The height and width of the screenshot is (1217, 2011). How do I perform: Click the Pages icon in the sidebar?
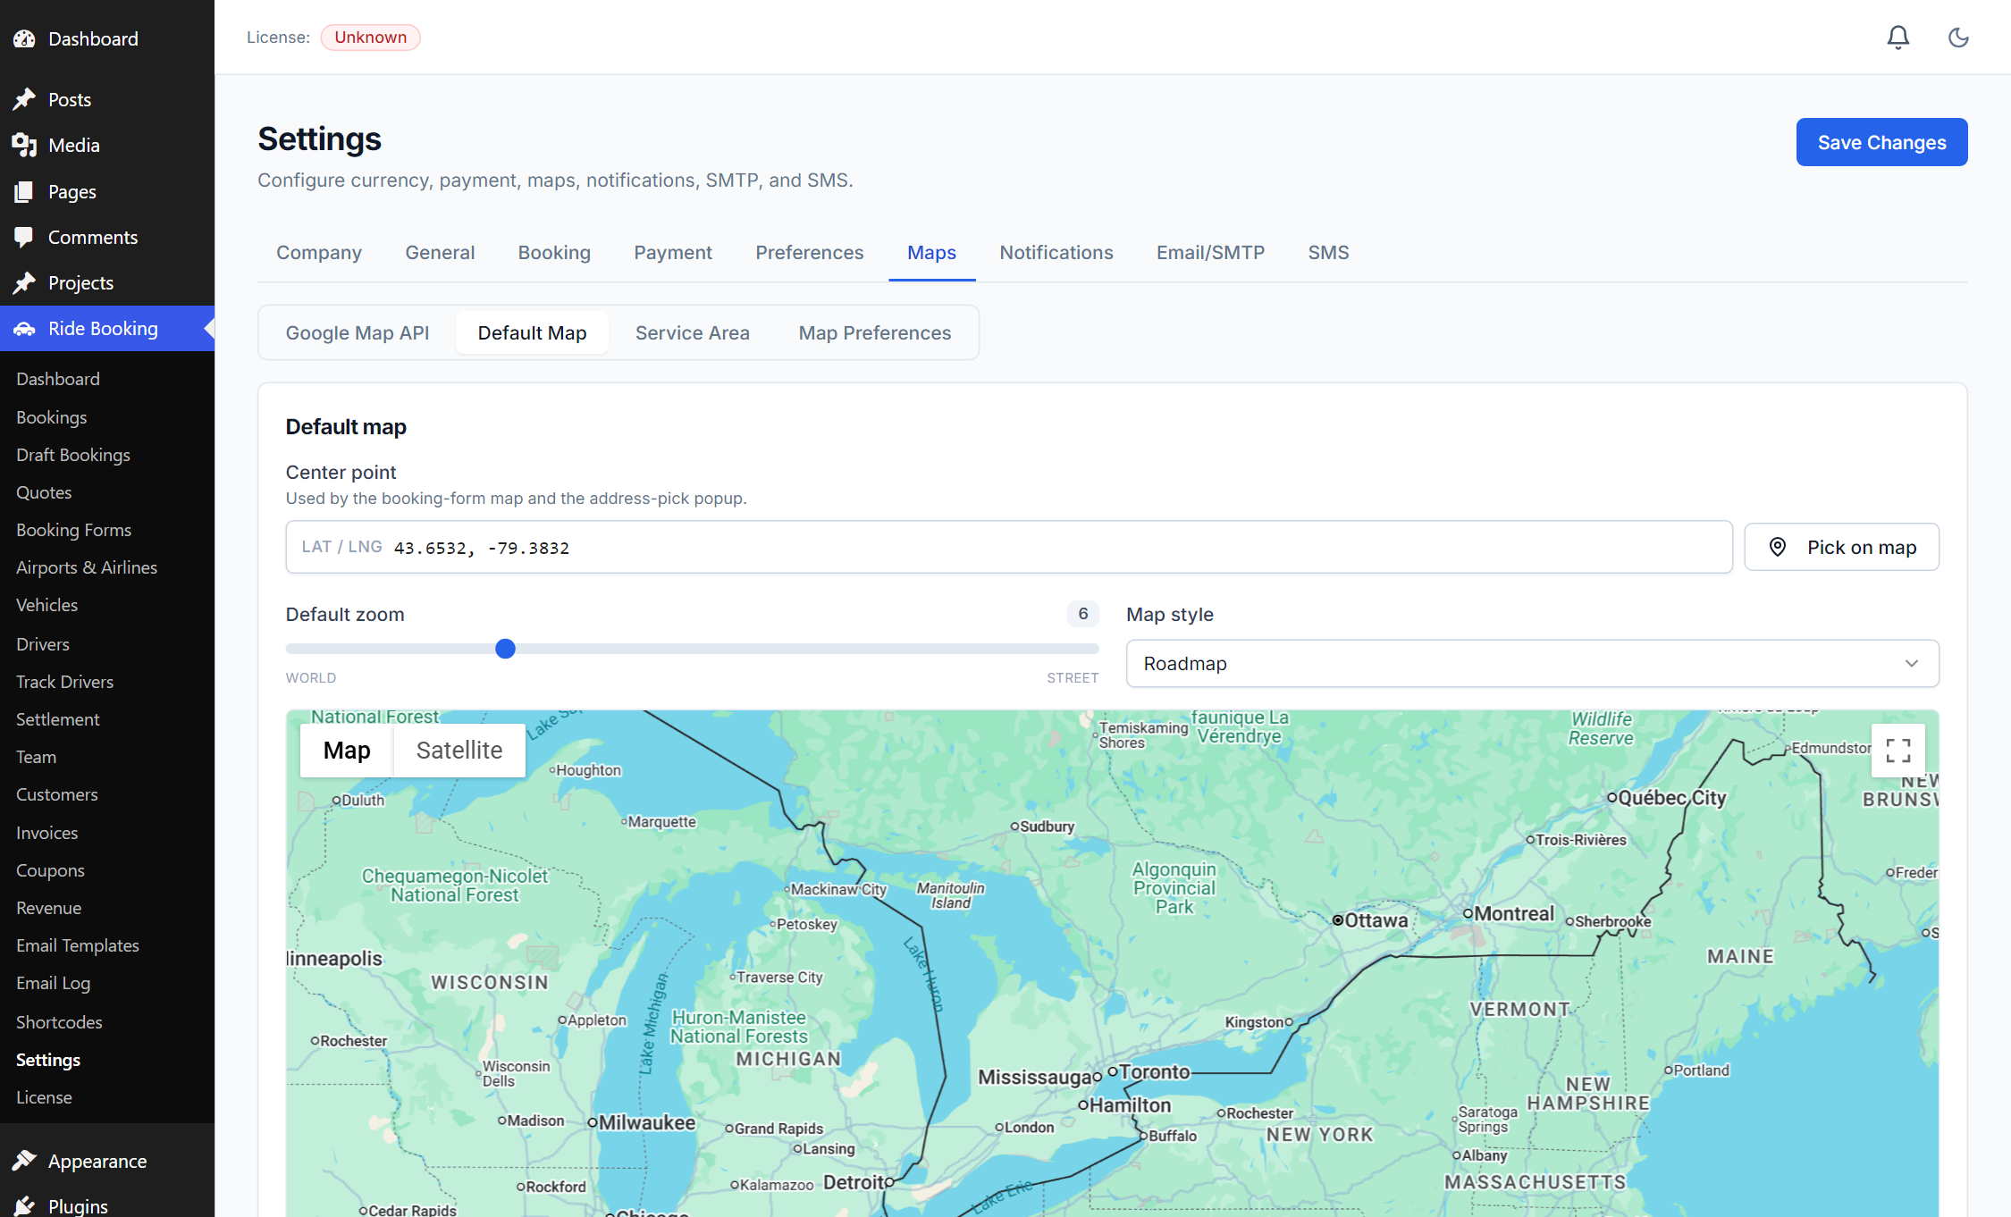tap(24, 191)
